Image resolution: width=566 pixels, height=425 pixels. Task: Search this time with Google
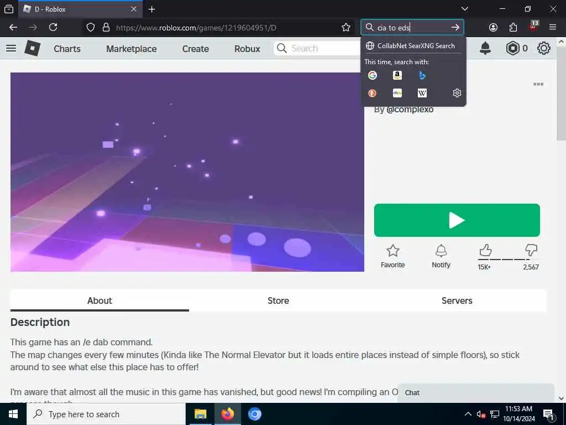tap(373, 75)
